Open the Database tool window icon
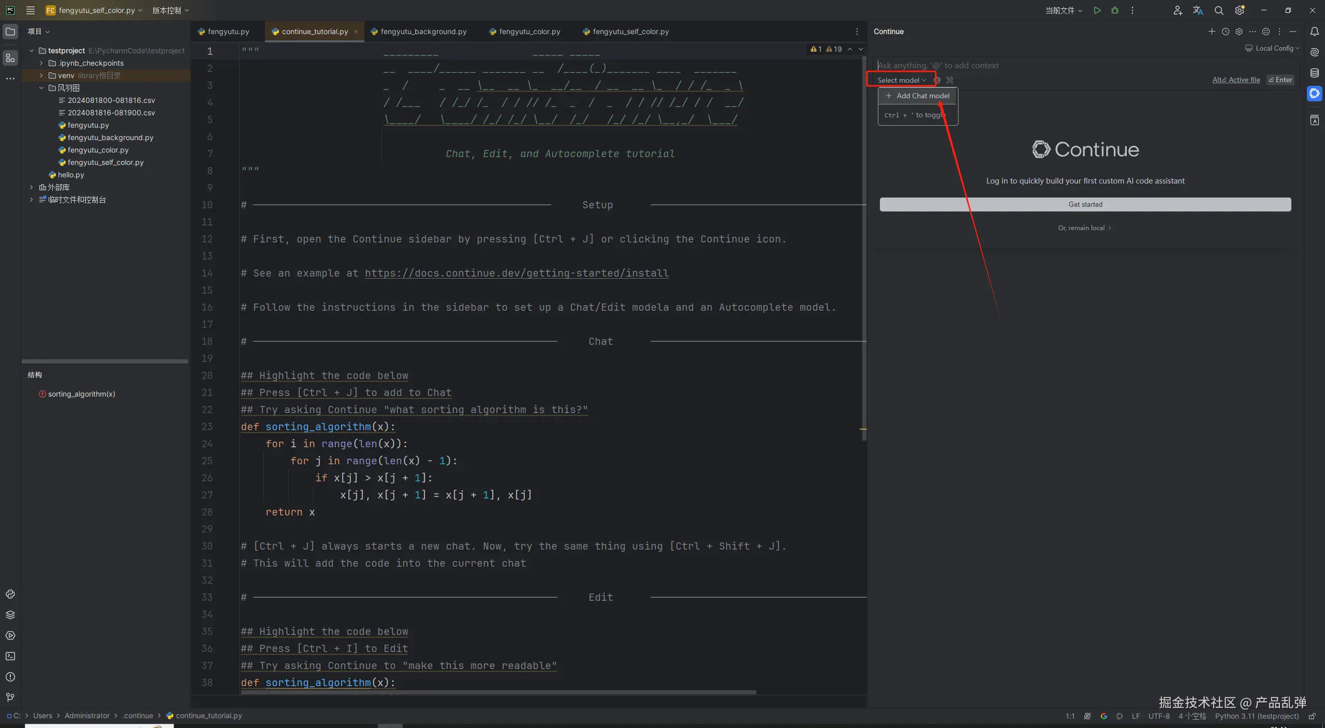 [1315, 73]
